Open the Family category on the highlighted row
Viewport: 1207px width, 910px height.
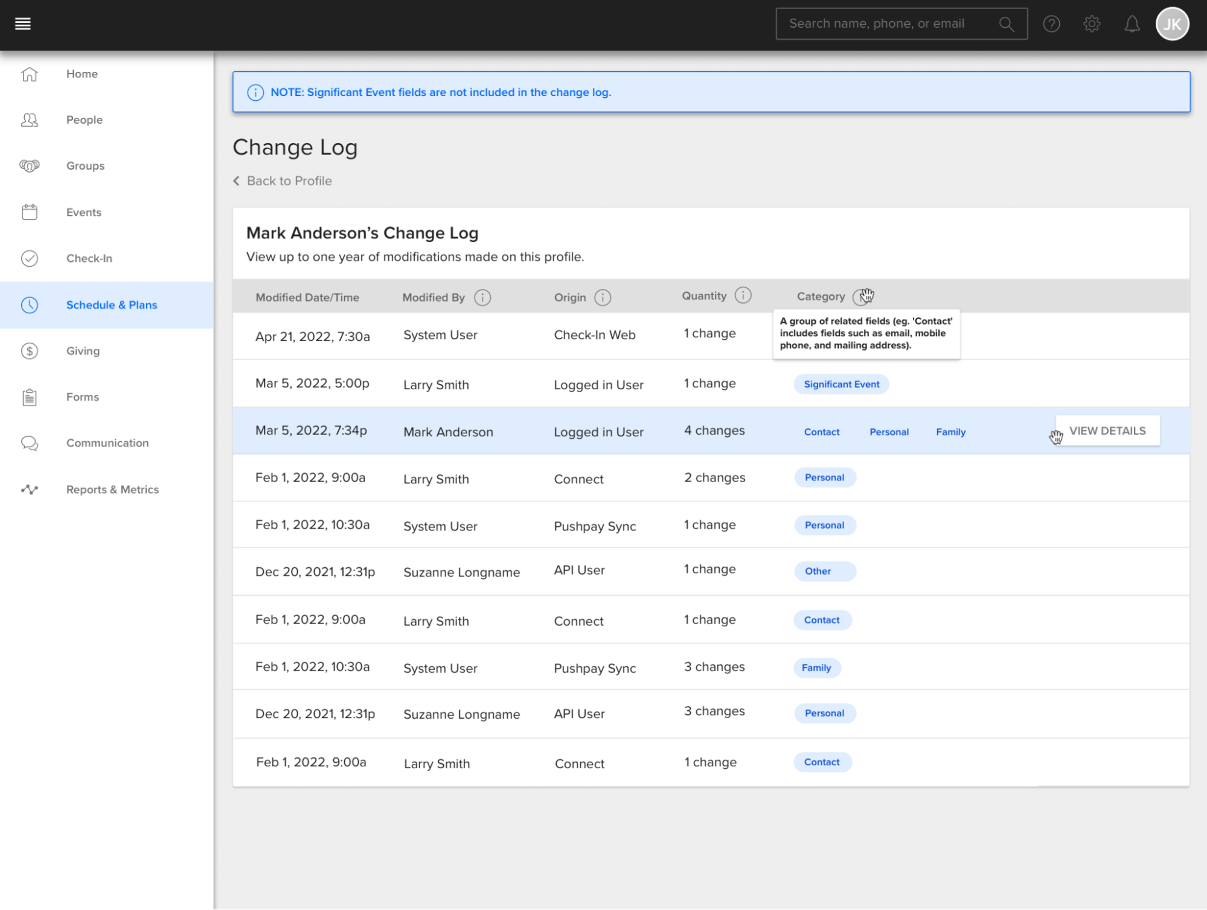(x=950, y=431)
